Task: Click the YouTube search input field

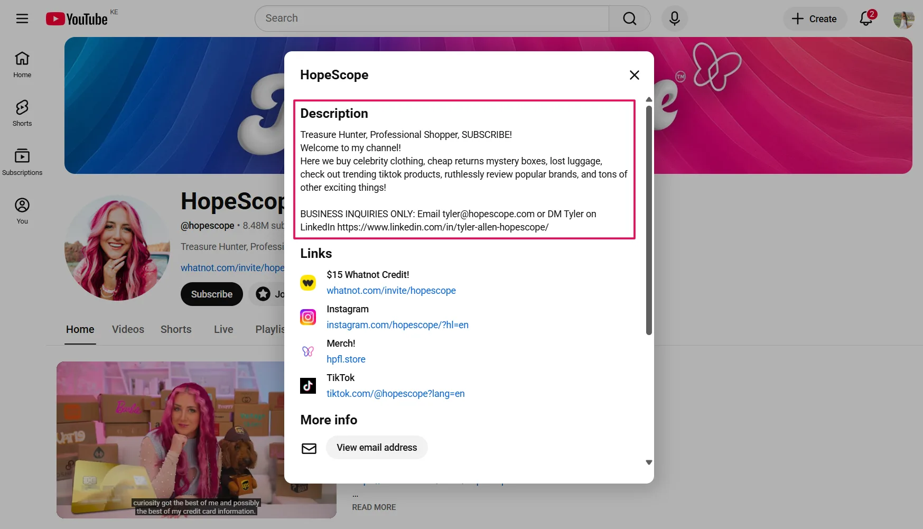Action: tap(432, 18)
